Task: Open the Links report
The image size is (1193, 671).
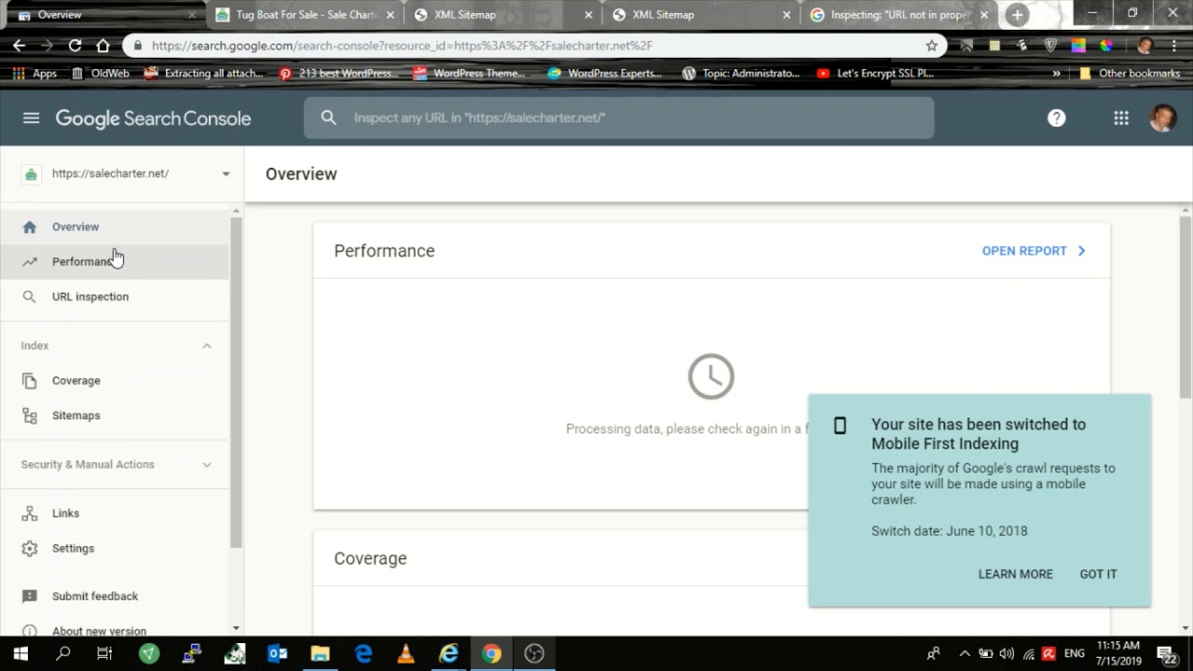Action: click(115, 514)
